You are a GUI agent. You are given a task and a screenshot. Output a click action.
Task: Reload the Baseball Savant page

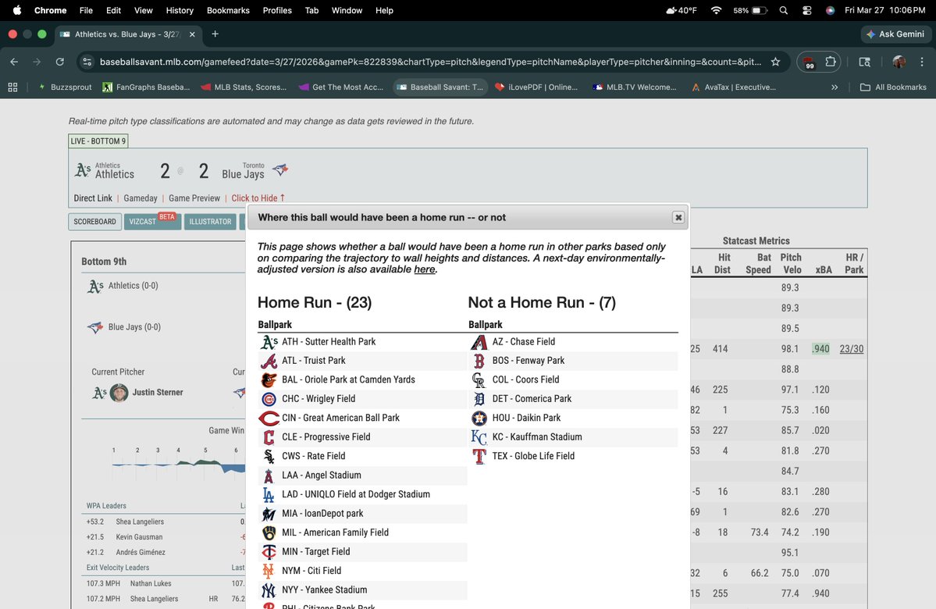(59, 62)
